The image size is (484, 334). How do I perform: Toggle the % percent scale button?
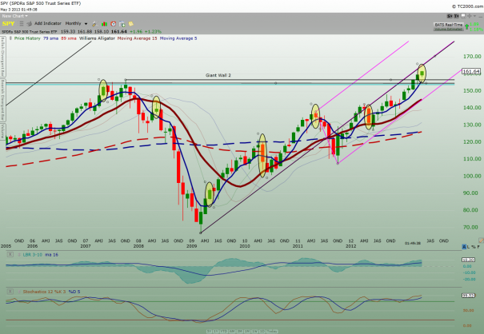474,247
